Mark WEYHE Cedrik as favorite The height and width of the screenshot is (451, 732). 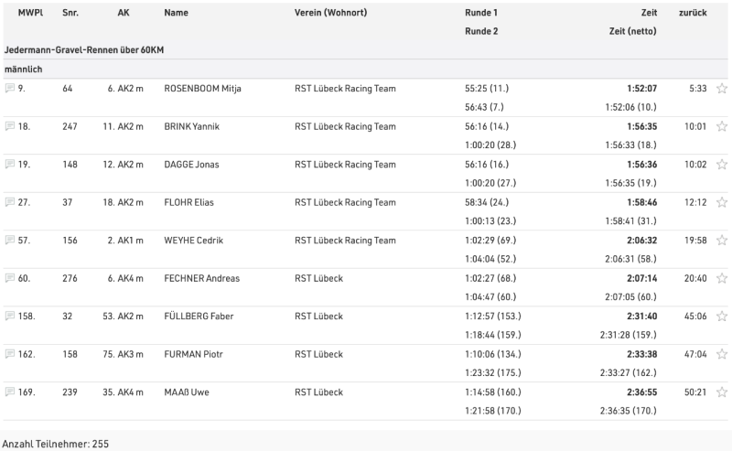click(721, 241)
